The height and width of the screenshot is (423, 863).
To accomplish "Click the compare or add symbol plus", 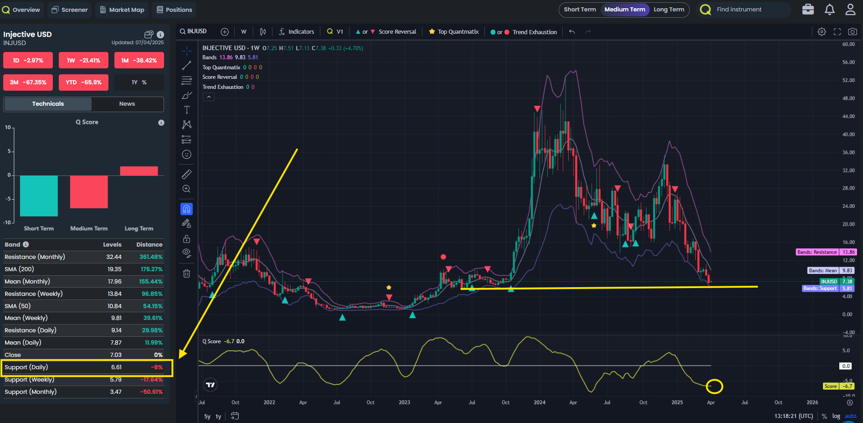I will 225,31.
